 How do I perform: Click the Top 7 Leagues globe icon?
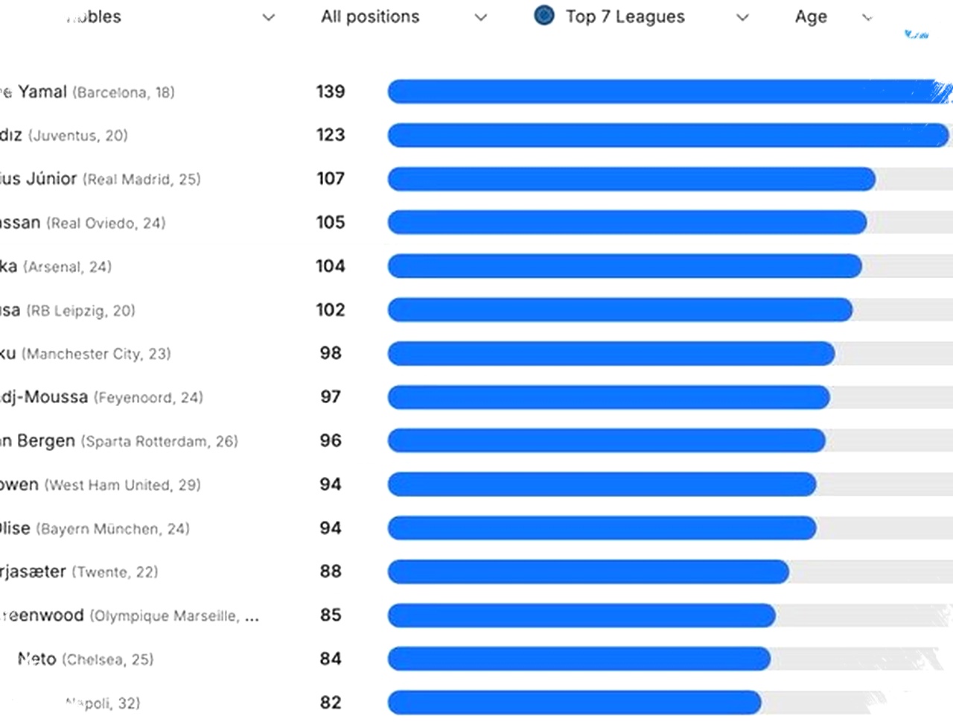tap(544, 16)
